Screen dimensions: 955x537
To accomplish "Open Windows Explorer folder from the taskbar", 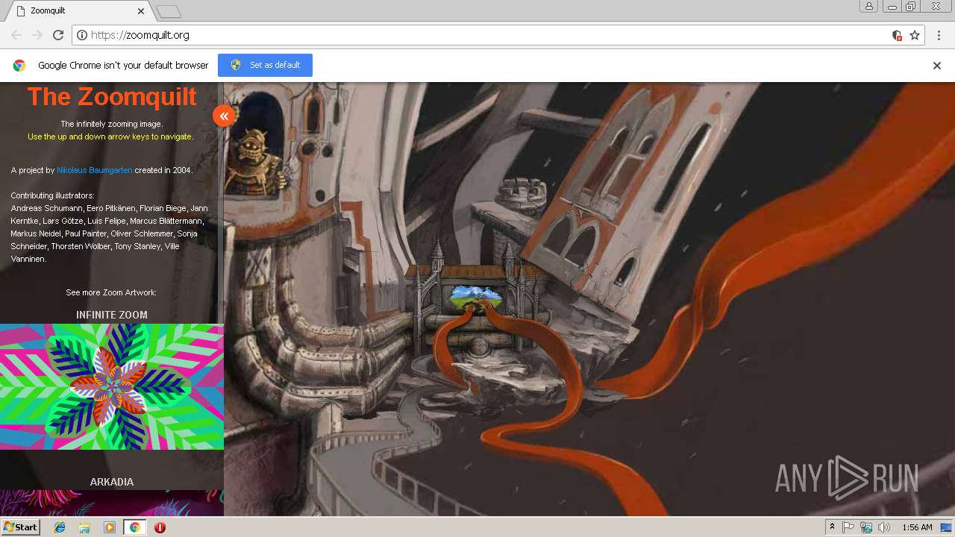I will (84, 527).
